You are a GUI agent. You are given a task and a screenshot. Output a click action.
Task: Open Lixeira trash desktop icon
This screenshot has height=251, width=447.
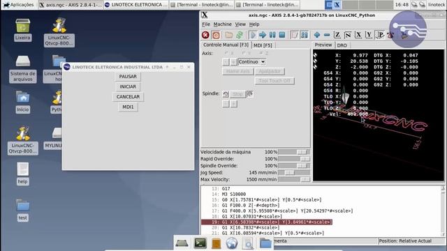point(22,30)
